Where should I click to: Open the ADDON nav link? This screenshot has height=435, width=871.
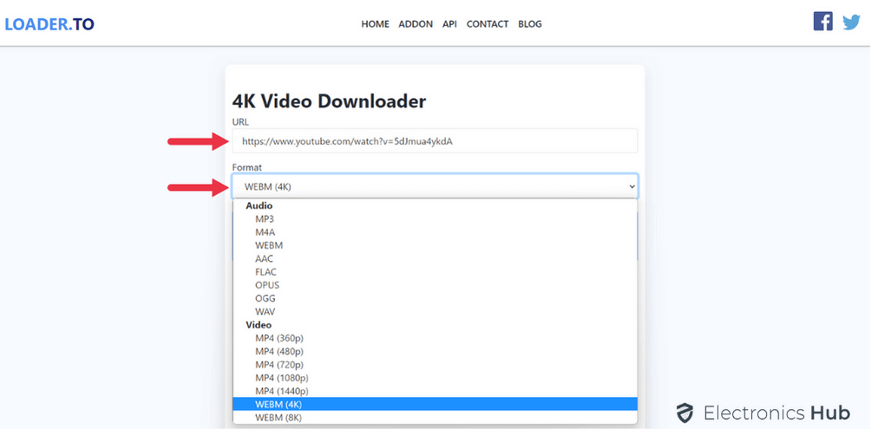click(416, 24)
